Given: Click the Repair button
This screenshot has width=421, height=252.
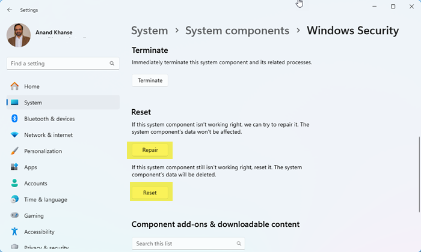Looking at the screenshot, I should pos(150,149).
